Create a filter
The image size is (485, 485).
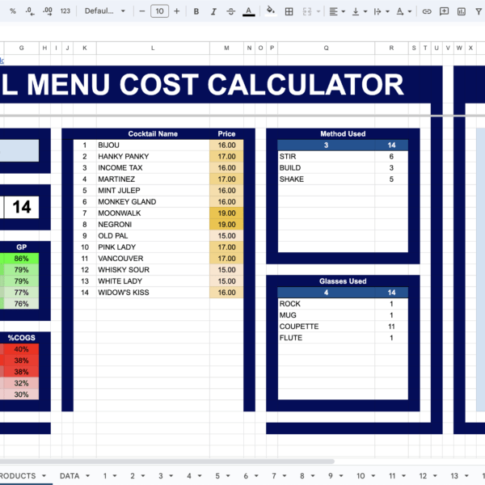click(479, 11)
